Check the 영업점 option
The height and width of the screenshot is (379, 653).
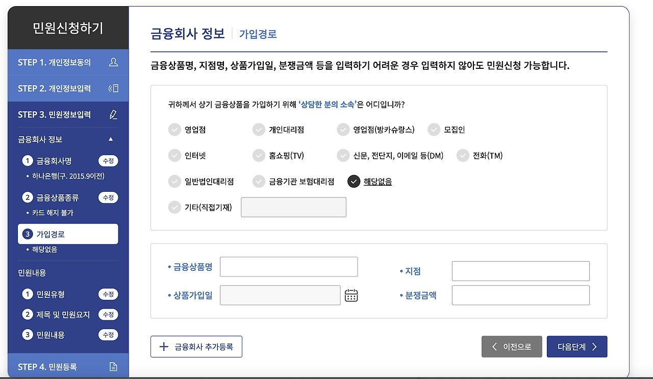pos(173,130)
